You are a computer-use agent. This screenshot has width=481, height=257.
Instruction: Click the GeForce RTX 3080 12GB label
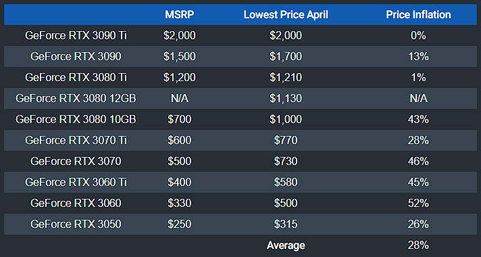point(76,99)
